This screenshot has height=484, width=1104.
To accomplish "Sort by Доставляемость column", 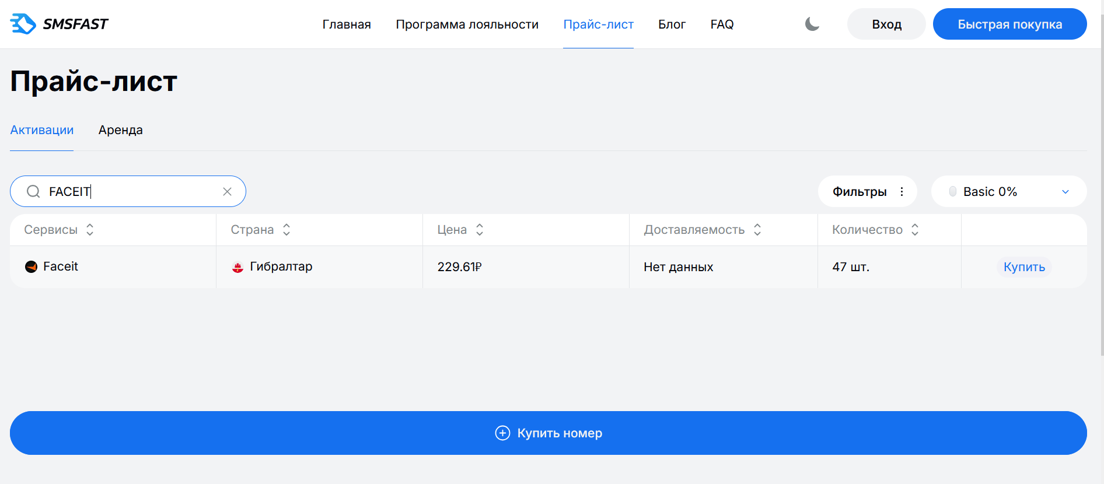I will 757,230.
